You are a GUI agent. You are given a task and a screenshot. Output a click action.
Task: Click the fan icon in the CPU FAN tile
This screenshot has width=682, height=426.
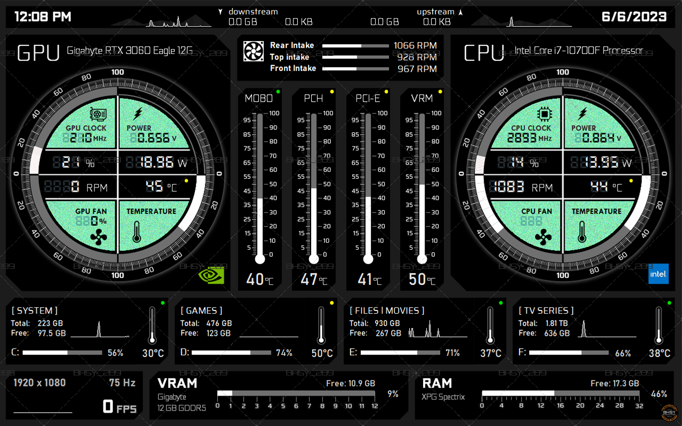tap(543, 237)
